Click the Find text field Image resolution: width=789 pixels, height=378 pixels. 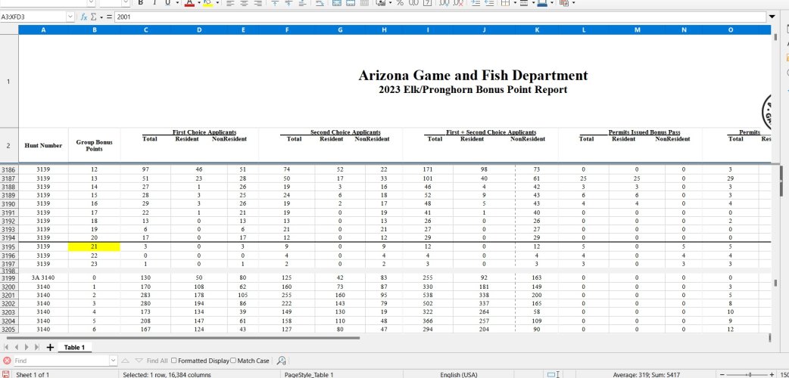[x=61, y=361]
